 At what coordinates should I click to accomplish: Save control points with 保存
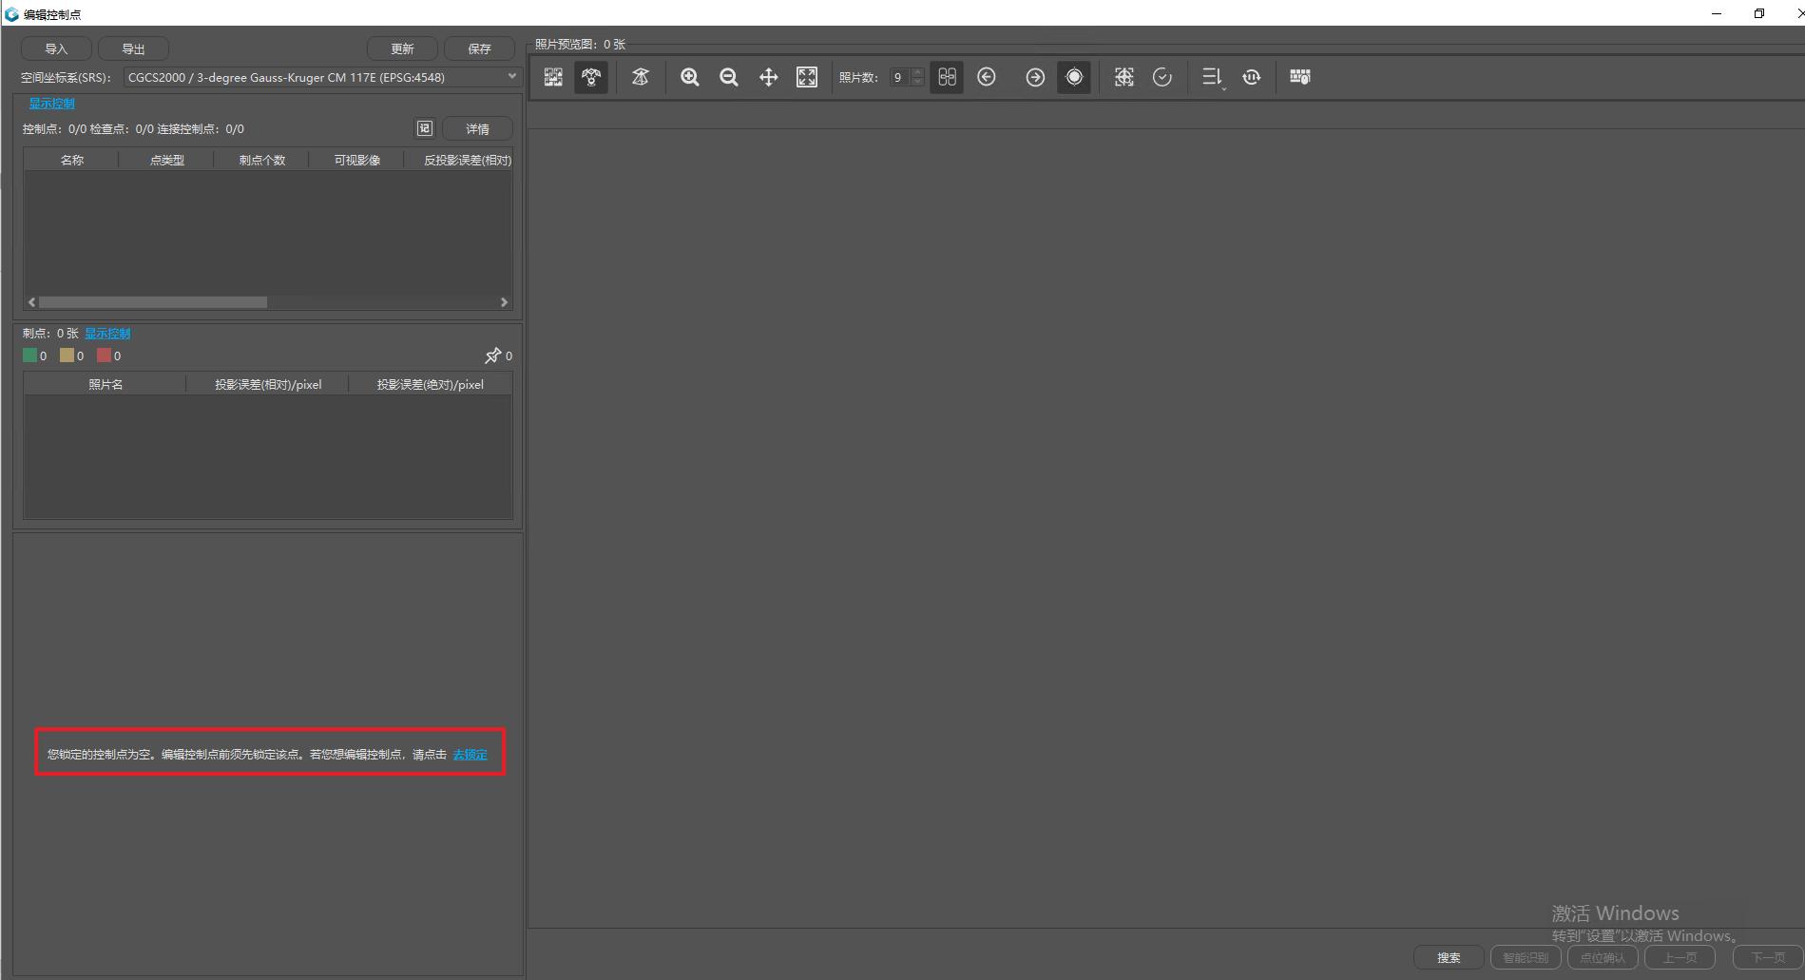pyautogui.click(x=479, y=48)
